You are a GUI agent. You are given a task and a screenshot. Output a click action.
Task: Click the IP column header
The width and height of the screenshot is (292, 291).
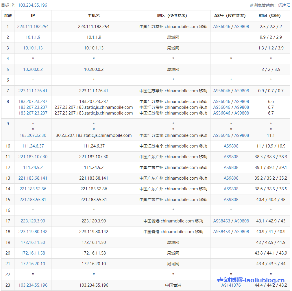pyautogui.click(x=33, y=16)
